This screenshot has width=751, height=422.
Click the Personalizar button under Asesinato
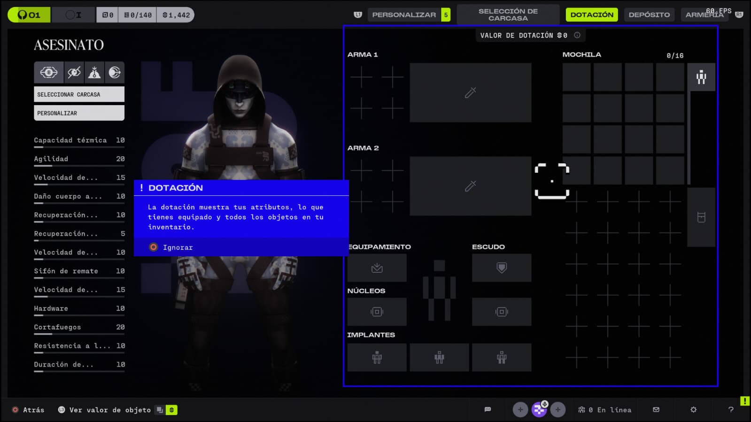coord(79,113)
